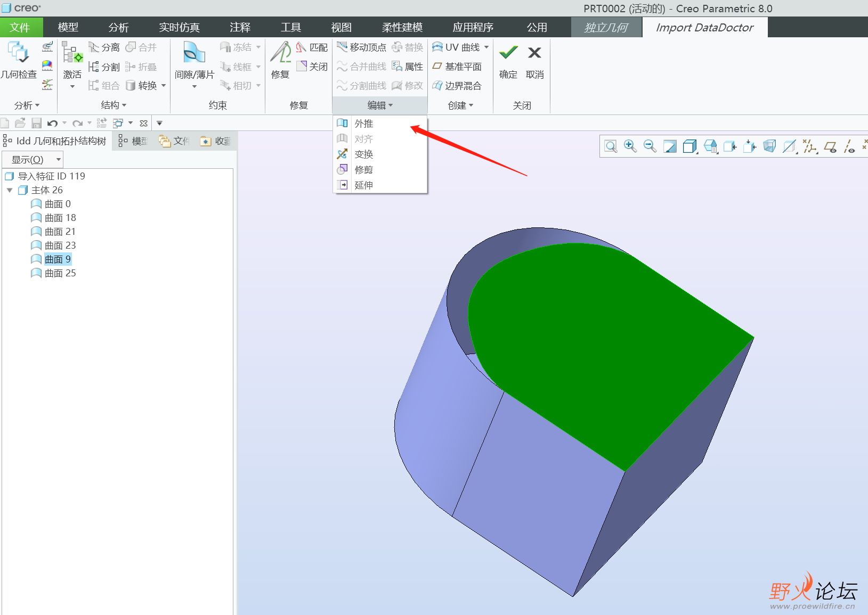This screenshot has height=615, width=868.
Task: Choose 修剪 from the edit dropdown
Action: pyautogui.click(x=380, y=170)
